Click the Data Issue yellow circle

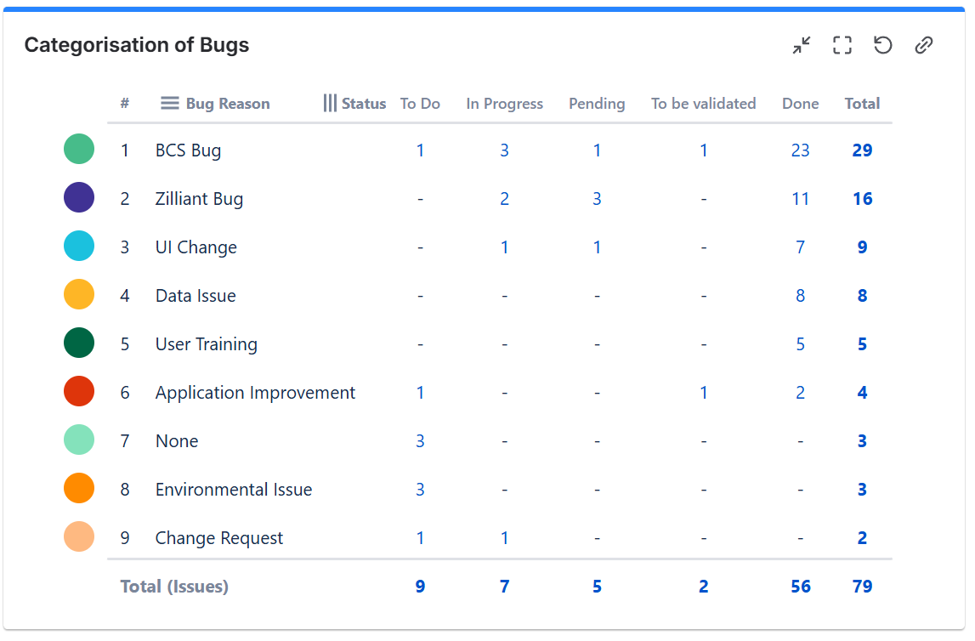coord(79,295)
